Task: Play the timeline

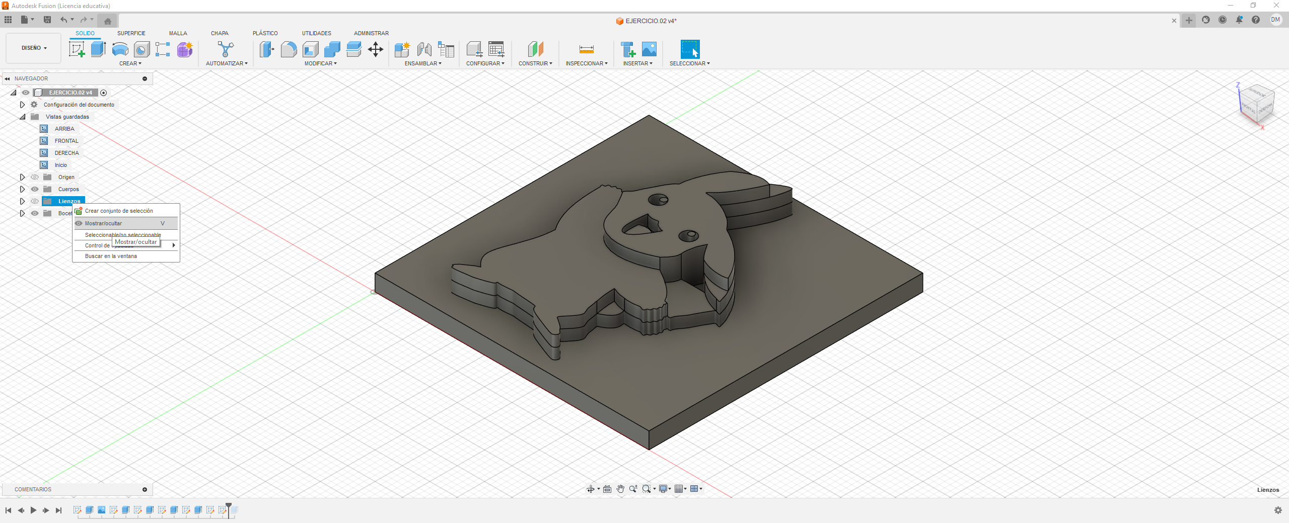Action: click(33, 510)
